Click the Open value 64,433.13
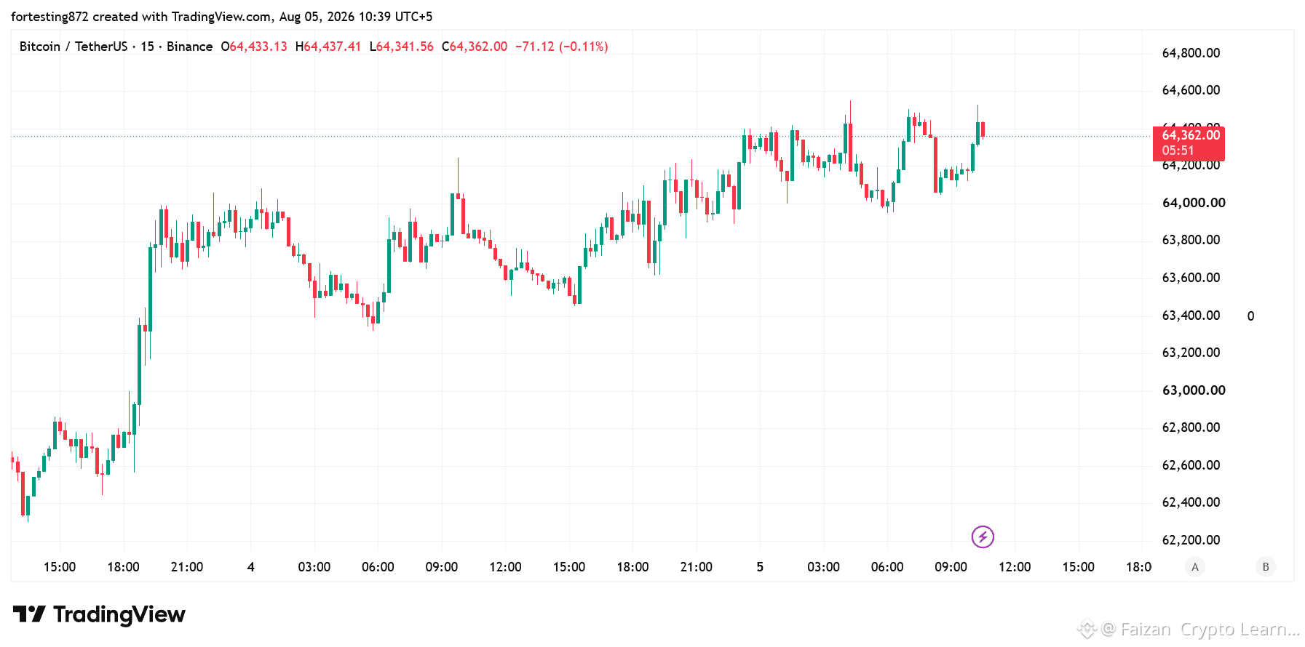Viewport: 1305px width, 647px height. (258, 47)
